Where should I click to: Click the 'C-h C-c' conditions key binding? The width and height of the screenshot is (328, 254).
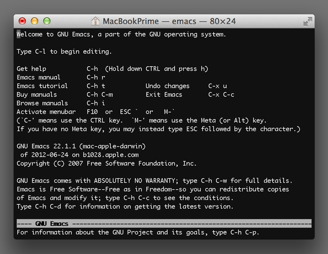(136, 198)
